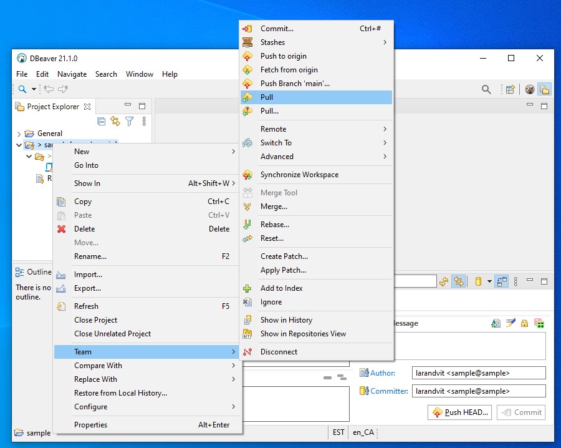Image resolution: width=561 pixels, height=448 pixels.
Task: Click the Collapse All icon in Project Explorer
Action: click(x=101, y=122)
